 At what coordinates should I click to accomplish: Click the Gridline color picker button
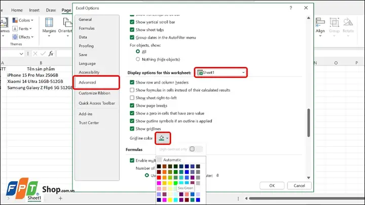click(163, 138)
